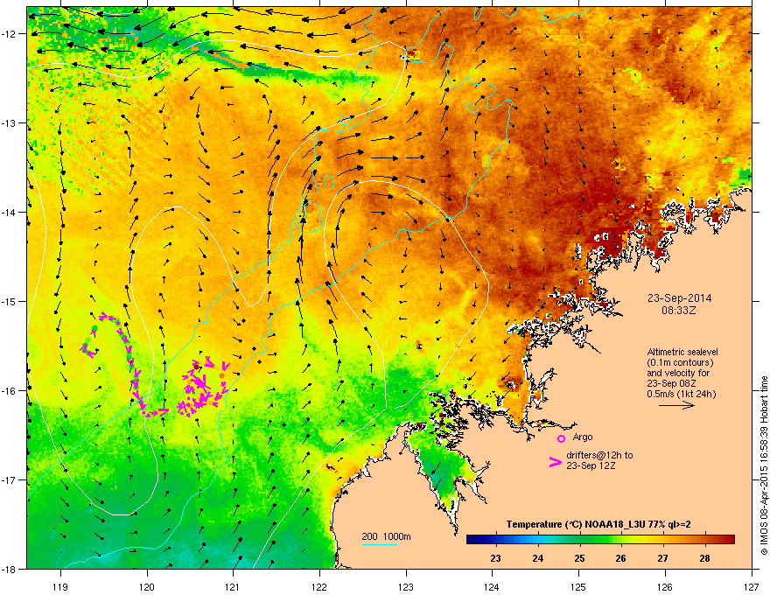The height and width of the screenshot is (595, 770).
Task: Select the dark blue end of temperature colorbar
Action: 474,540
